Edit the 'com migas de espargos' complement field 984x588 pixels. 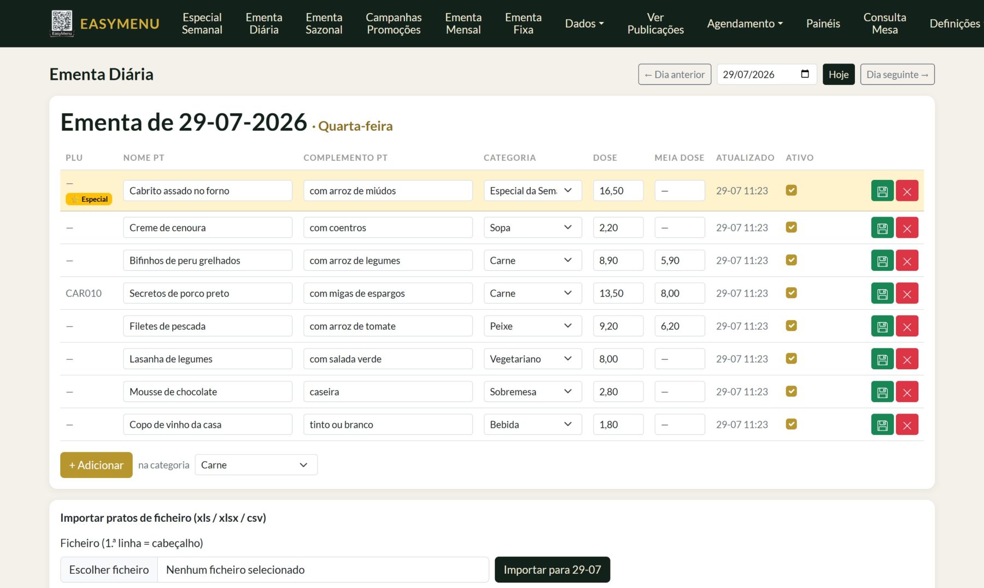tap(388, 293)
